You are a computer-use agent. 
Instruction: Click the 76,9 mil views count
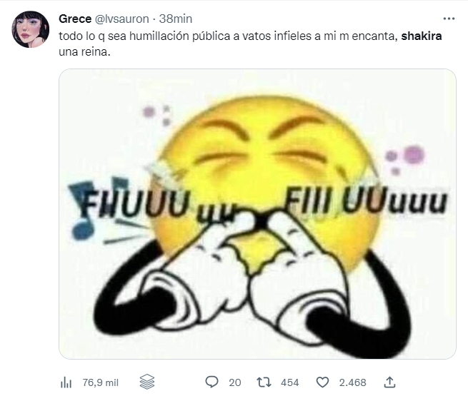(x=100, y=382)
